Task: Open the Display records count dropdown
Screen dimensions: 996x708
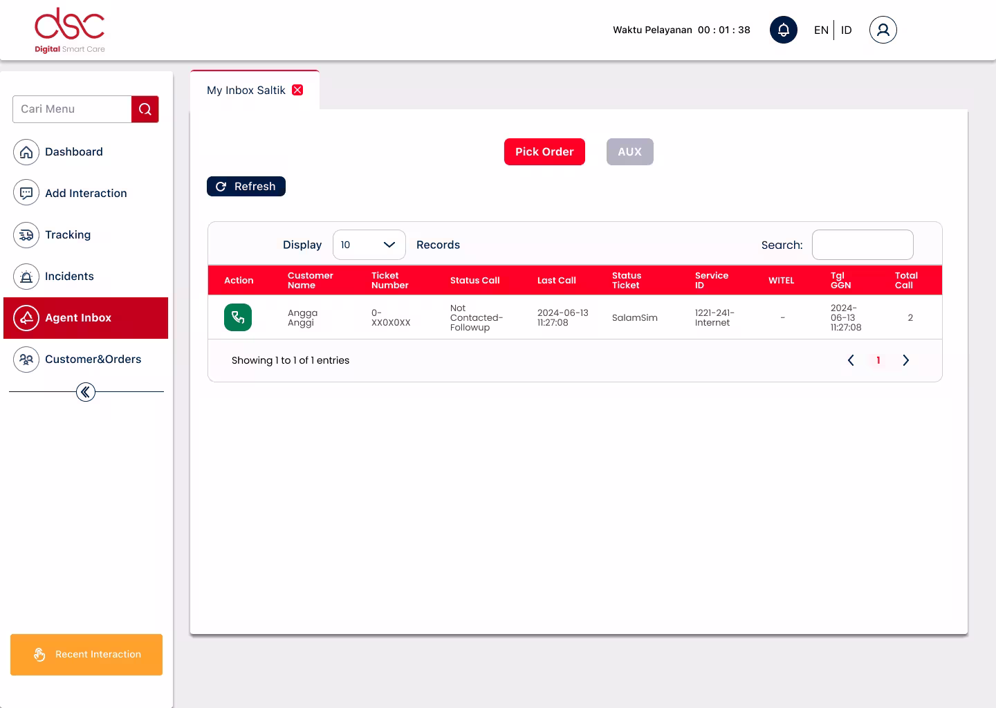Action: [369, 244]
